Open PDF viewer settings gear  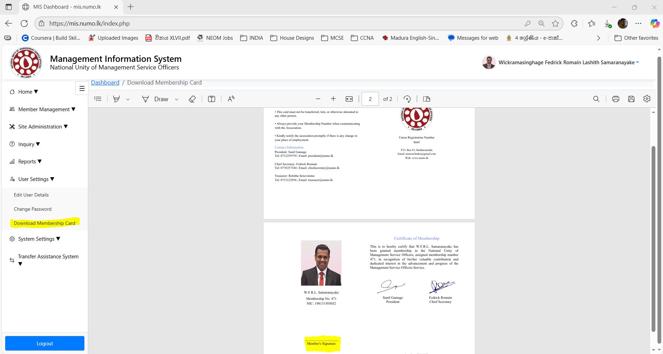coord(647,99)
